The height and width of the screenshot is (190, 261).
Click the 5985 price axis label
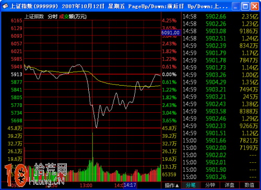pos(17,59)
